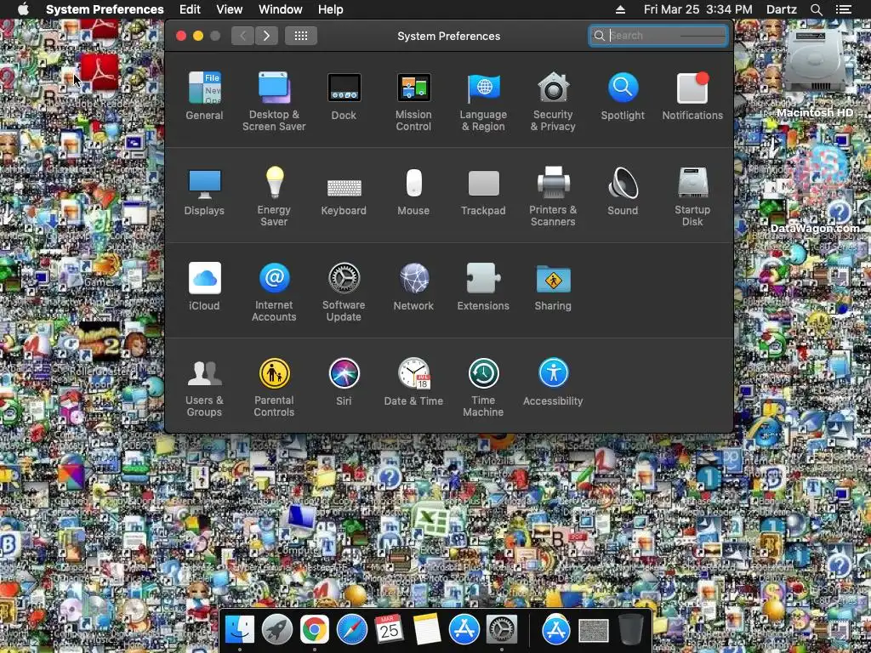Open the Spotlight preference pane

[x=623, y=96]
